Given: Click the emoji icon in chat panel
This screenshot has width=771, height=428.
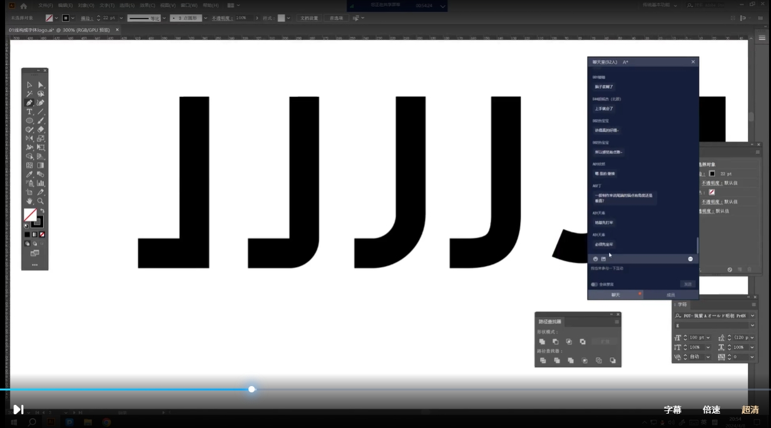Looking at the screenshot, I should coord(595,258).
